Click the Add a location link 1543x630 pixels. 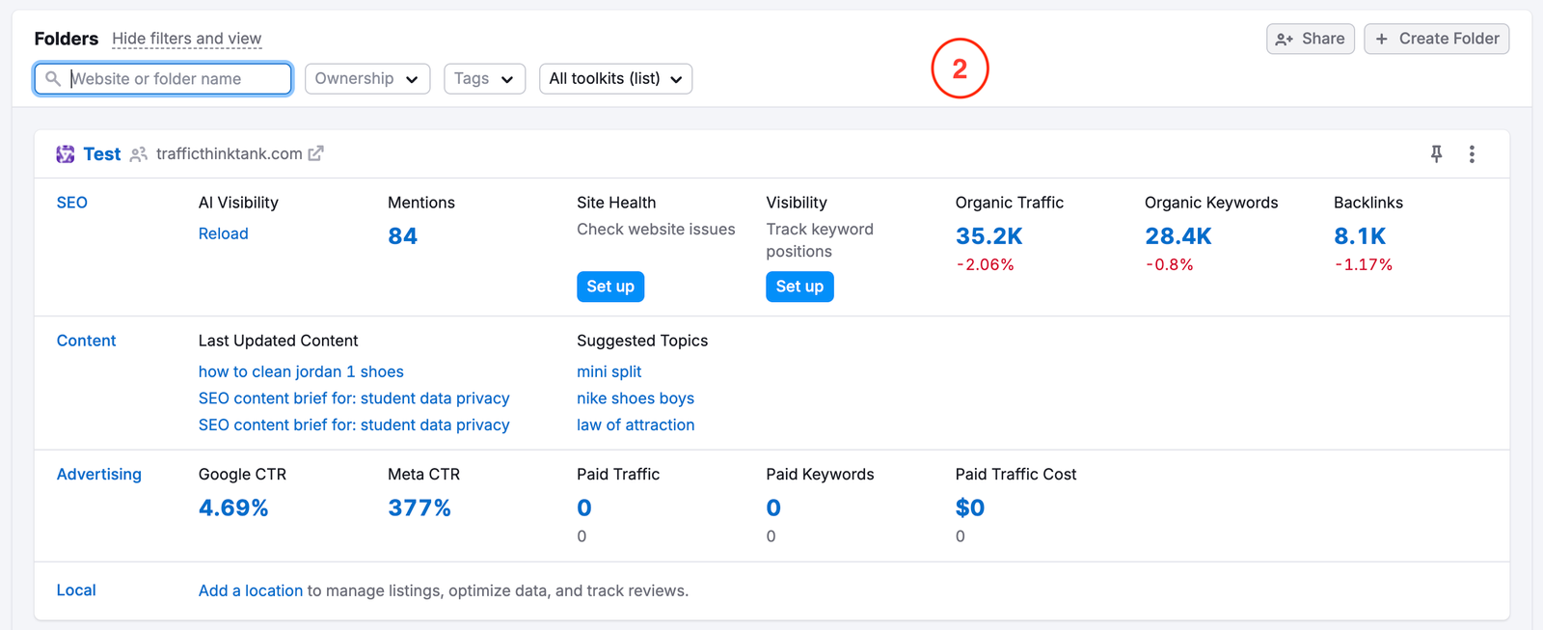pyautogui.click(x=251, y=590)
